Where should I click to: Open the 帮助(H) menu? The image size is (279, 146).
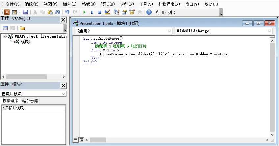211,4
